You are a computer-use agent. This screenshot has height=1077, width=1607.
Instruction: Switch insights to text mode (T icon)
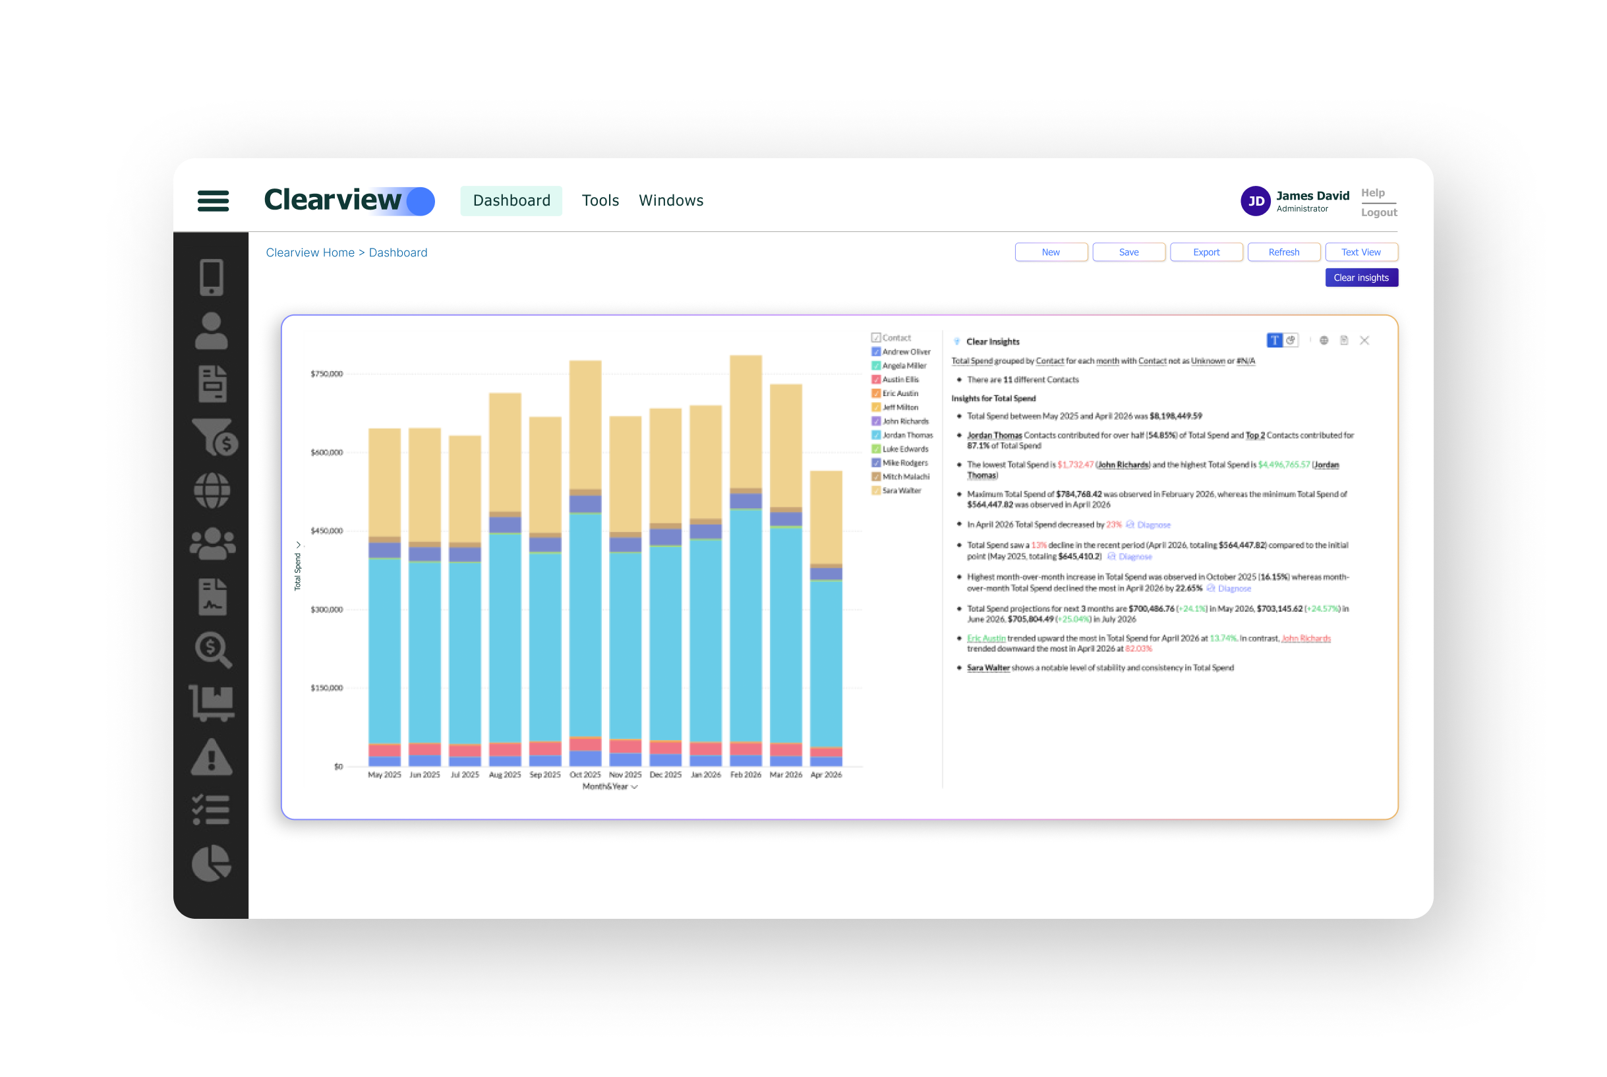(x=1274, y=341)
